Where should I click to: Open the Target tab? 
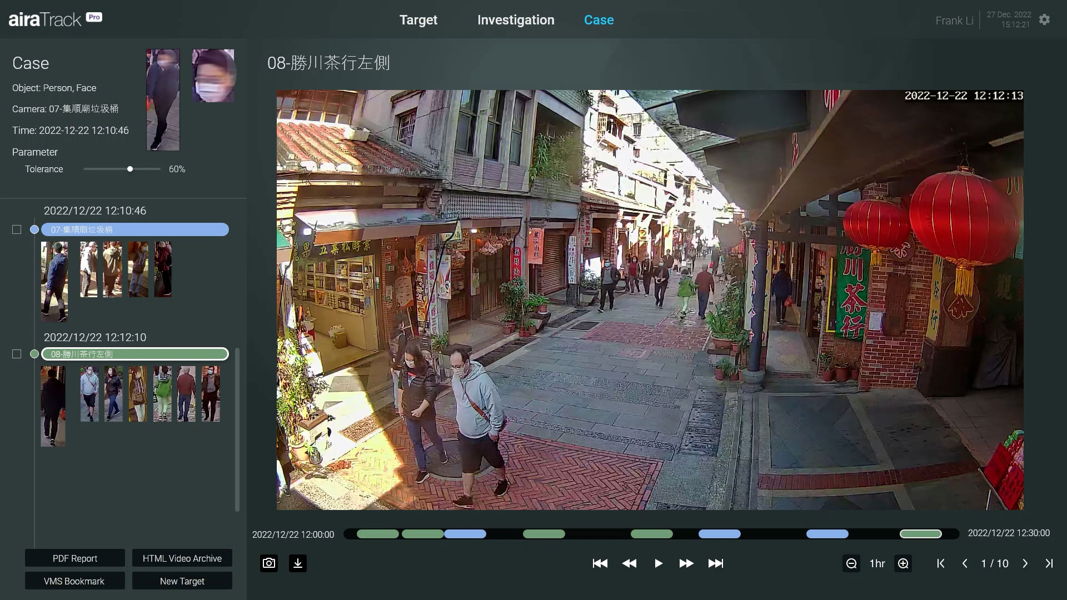tap(418, 20)
